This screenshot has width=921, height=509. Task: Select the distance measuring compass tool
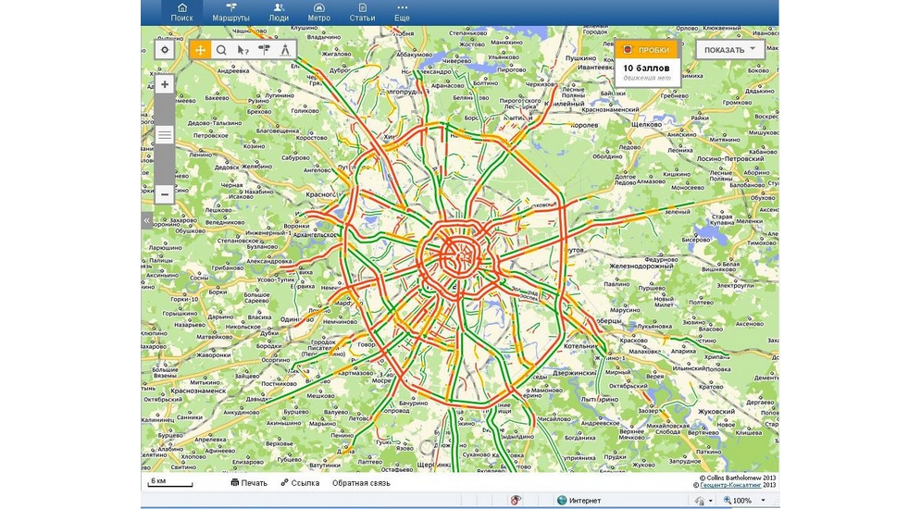point(285,50)
